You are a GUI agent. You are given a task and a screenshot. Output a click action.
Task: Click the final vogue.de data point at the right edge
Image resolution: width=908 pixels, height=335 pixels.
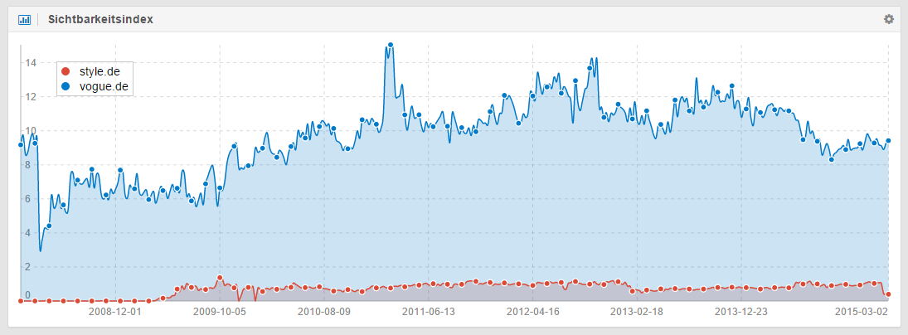pos(888,141)
